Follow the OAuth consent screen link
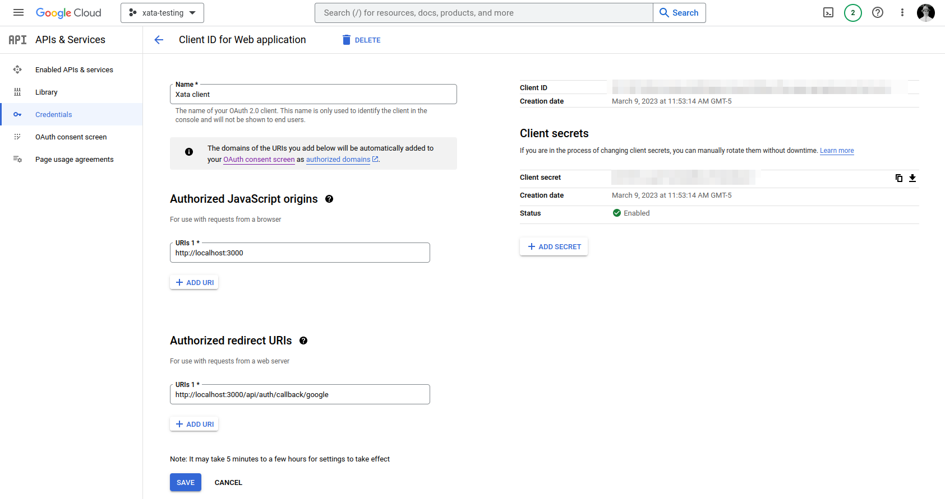945x499 pixels. point(259,160)
